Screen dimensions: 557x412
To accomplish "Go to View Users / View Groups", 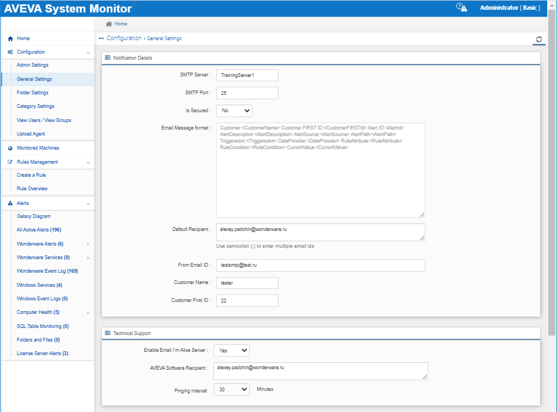I will click(44, 120).
